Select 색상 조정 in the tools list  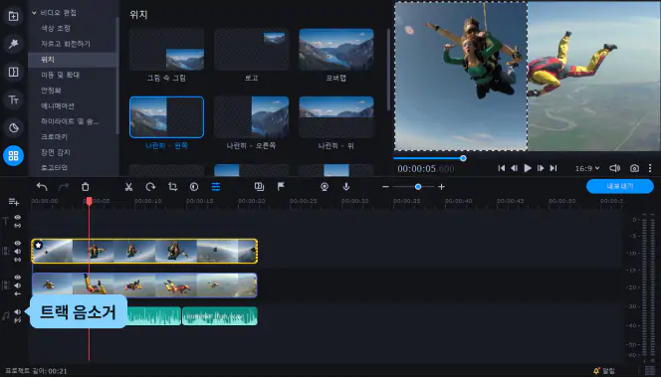[56, 28]
